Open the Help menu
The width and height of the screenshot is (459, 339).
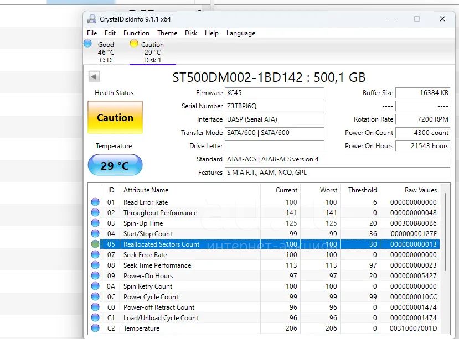pyautogui.click(x=212, y=33)
